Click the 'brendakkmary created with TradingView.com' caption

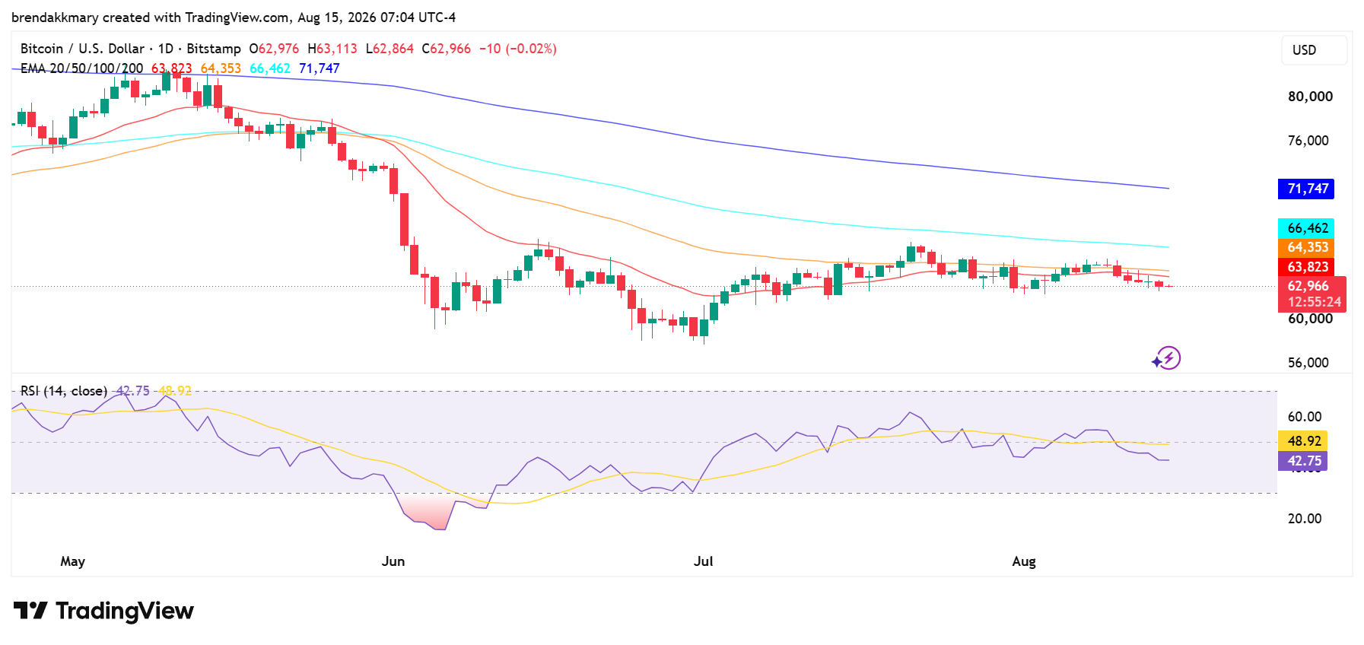pyautogui.click(x=151, y=17)
